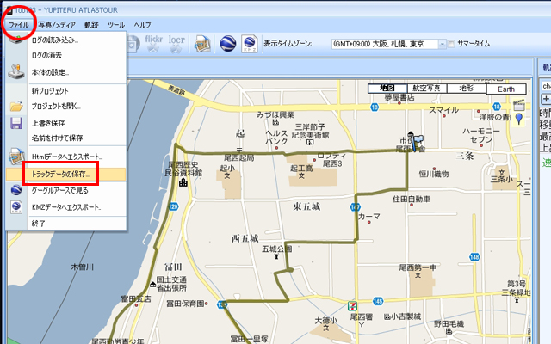
Task: Open the 軌跡 menu
Action: click(91, 25)
